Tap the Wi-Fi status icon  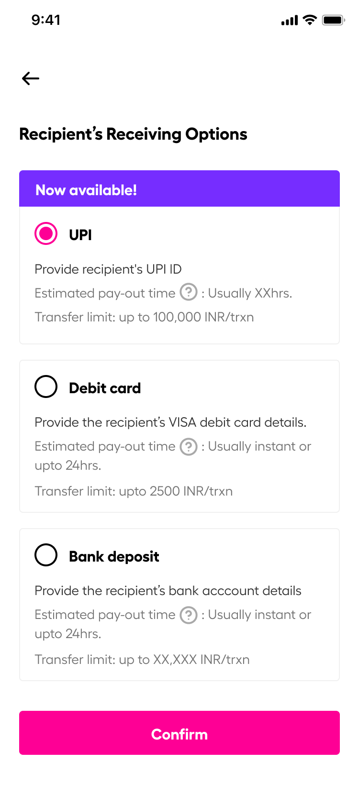pos(310,20)
